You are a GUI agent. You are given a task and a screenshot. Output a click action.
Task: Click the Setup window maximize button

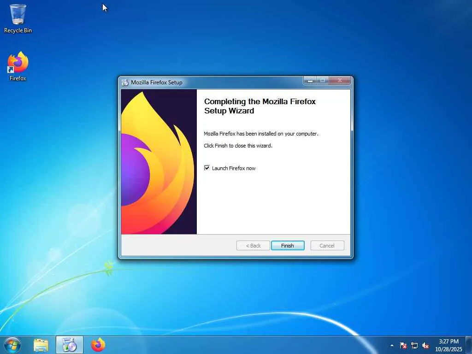(x=323, y=80)
